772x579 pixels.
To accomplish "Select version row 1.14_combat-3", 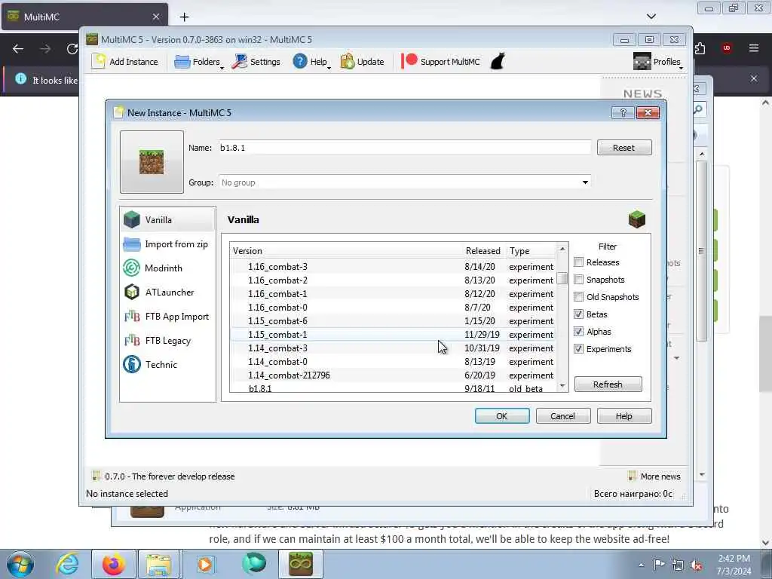I will coord(394,348).
